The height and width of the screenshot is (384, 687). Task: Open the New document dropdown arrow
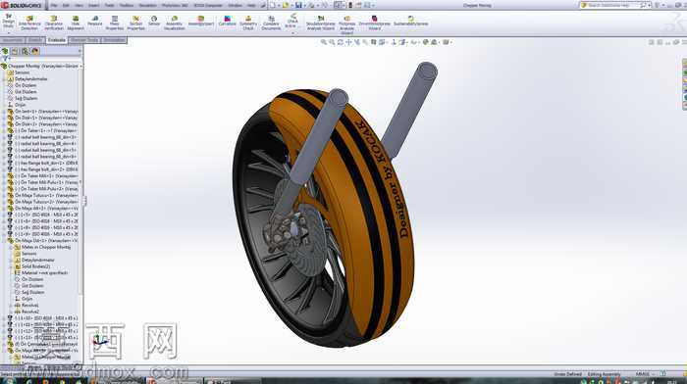[x=279, y=5]
